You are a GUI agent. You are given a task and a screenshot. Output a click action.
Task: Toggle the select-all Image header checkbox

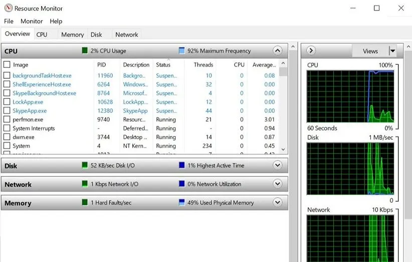pyautogui.click(x=7, y=65)
